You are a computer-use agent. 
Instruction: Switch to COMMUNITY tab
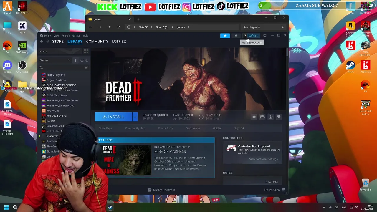coord(97,41)
